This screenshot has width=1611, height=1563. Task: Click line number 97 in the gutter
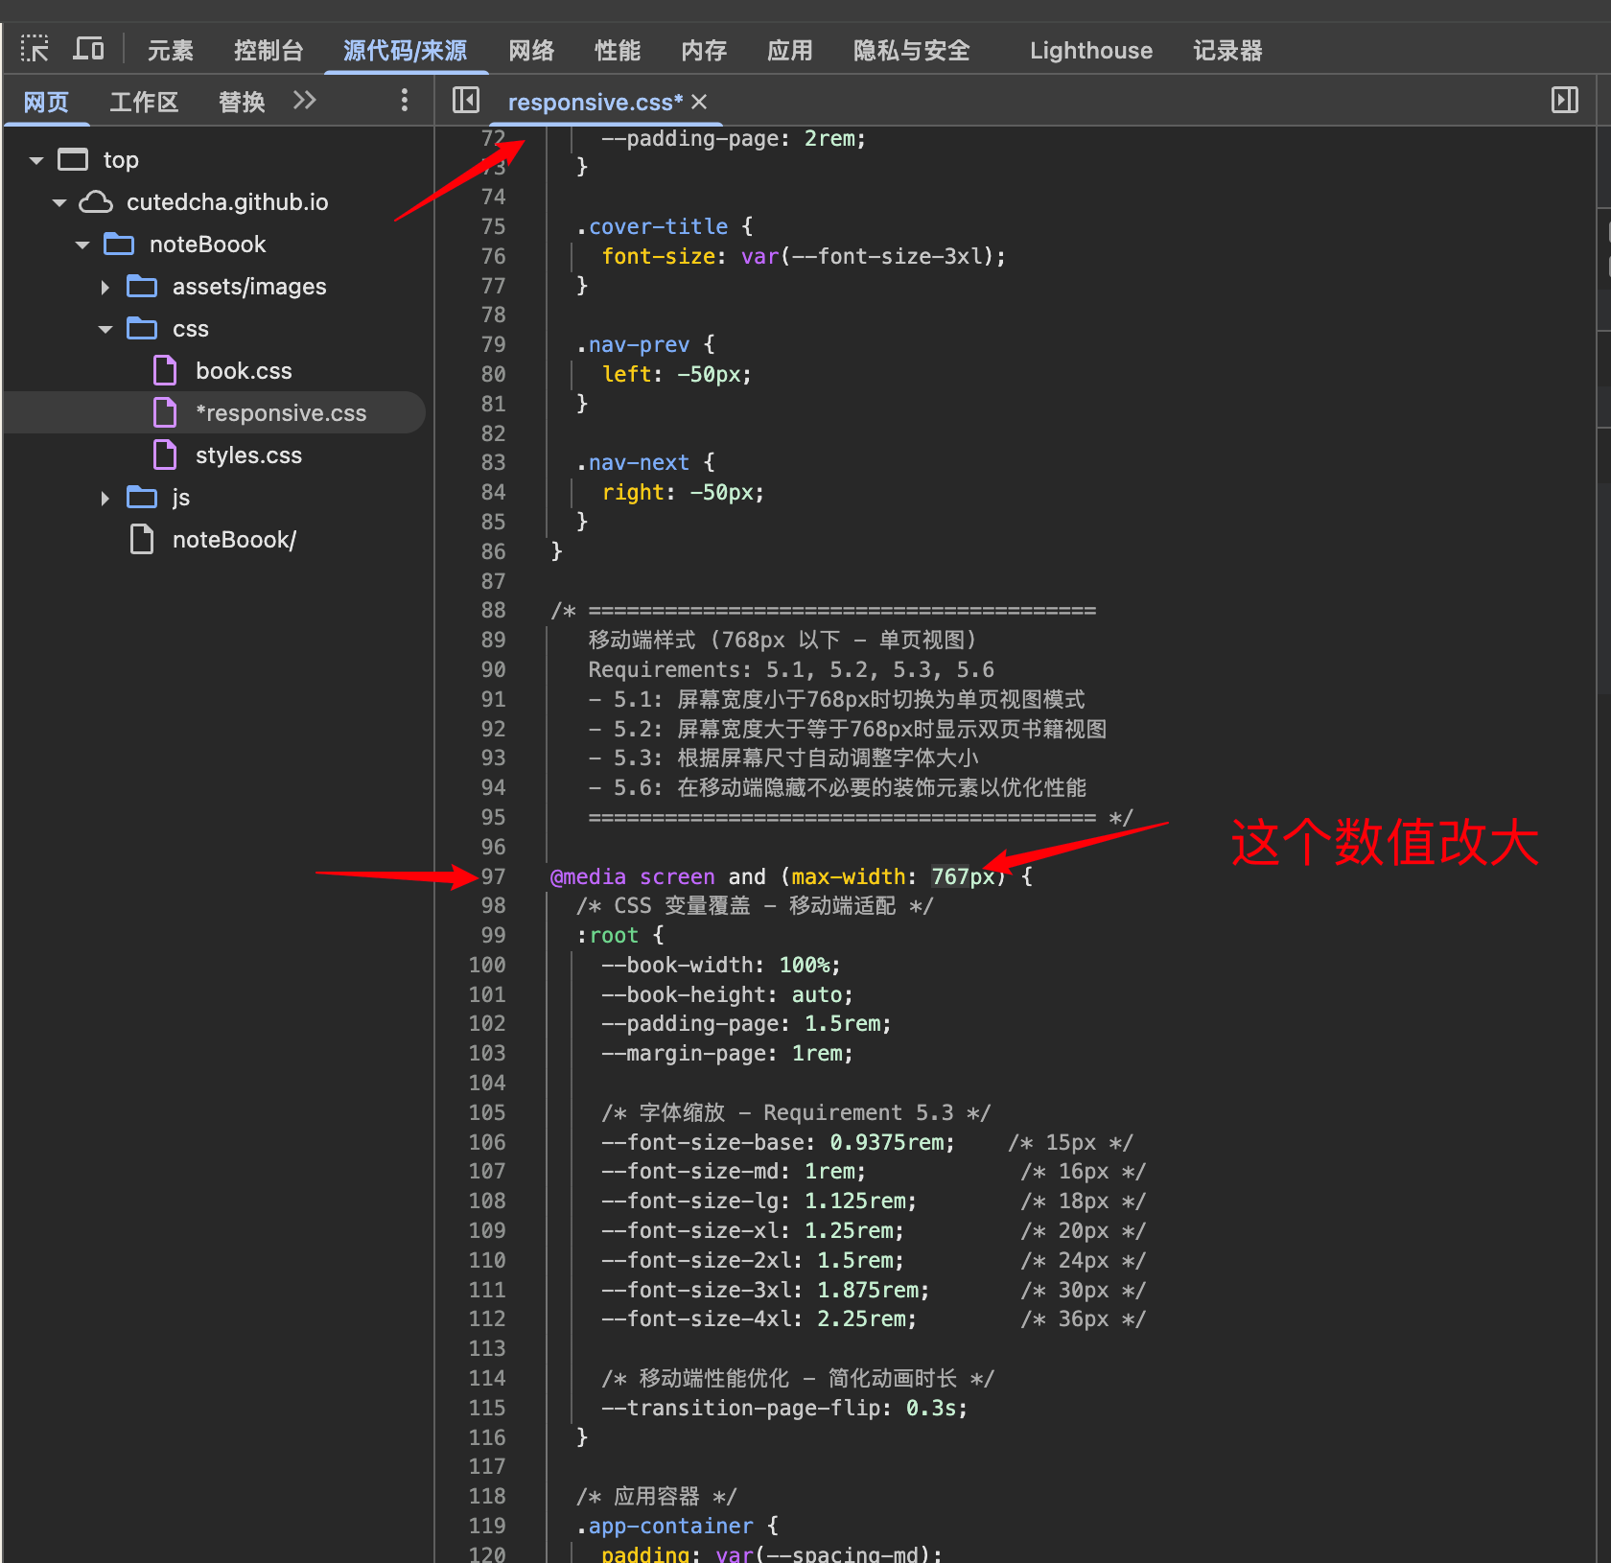click(x=493, y=876)
